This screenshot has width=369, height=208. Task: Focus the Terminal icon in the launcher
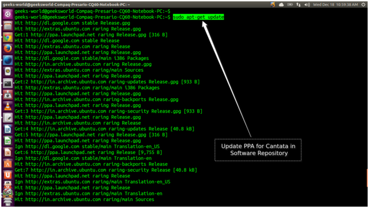[x=7, y=83]
